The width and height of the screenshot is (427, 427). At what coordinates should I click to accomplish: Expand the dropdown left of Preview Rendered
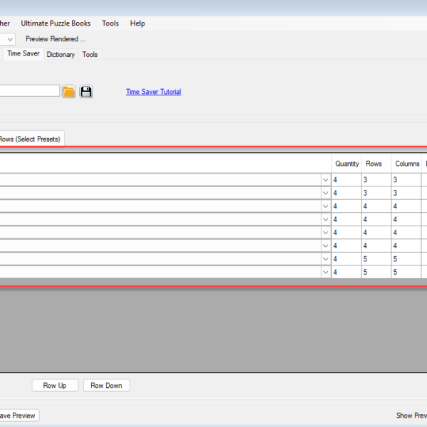(10, 39)
